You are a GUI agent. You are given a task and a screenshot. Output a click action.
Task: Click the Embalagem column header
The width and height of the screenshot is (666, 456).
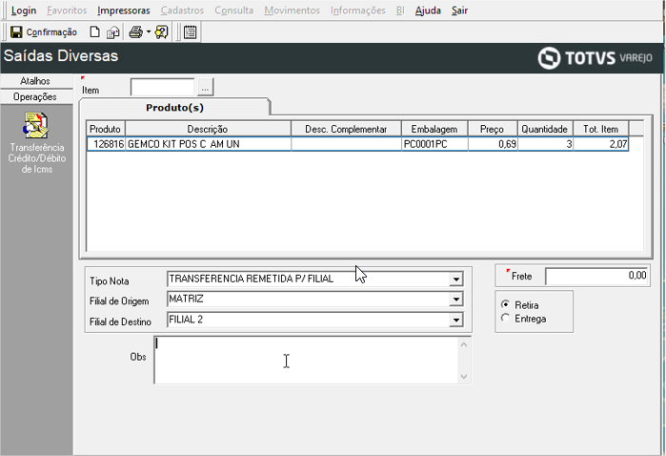[434, 129]
